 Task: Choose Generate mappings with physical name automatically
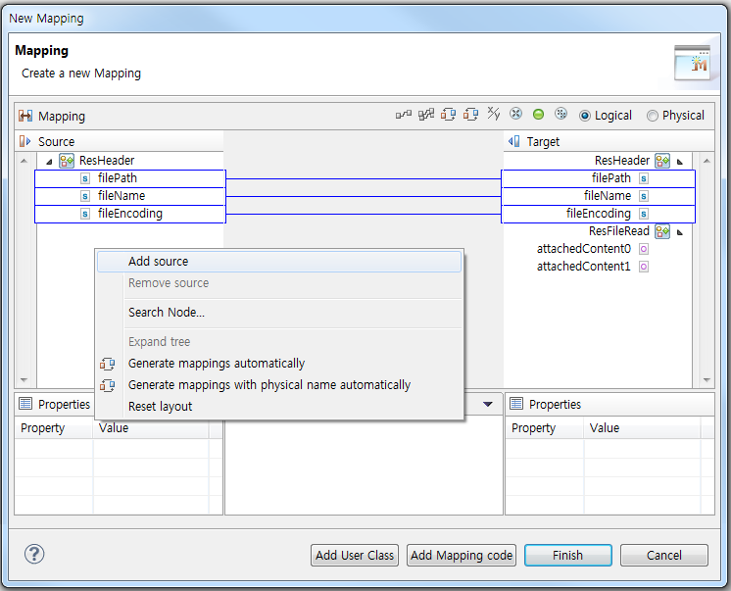pyautogui.click(x=279, y=385)
